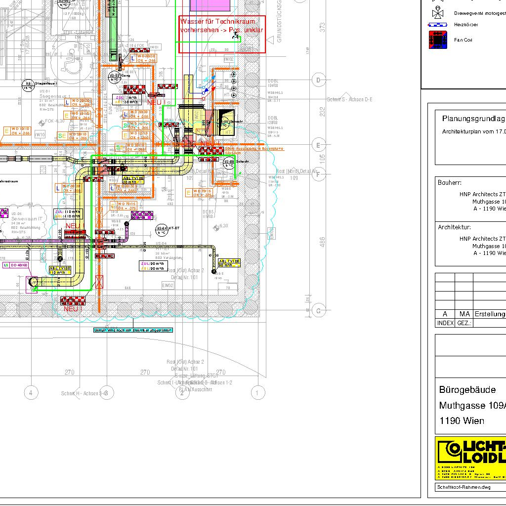Click the 'Fan Coil' legend text
Image resolution: width=506 pixels, height=506 pixels.
point(463,40)
